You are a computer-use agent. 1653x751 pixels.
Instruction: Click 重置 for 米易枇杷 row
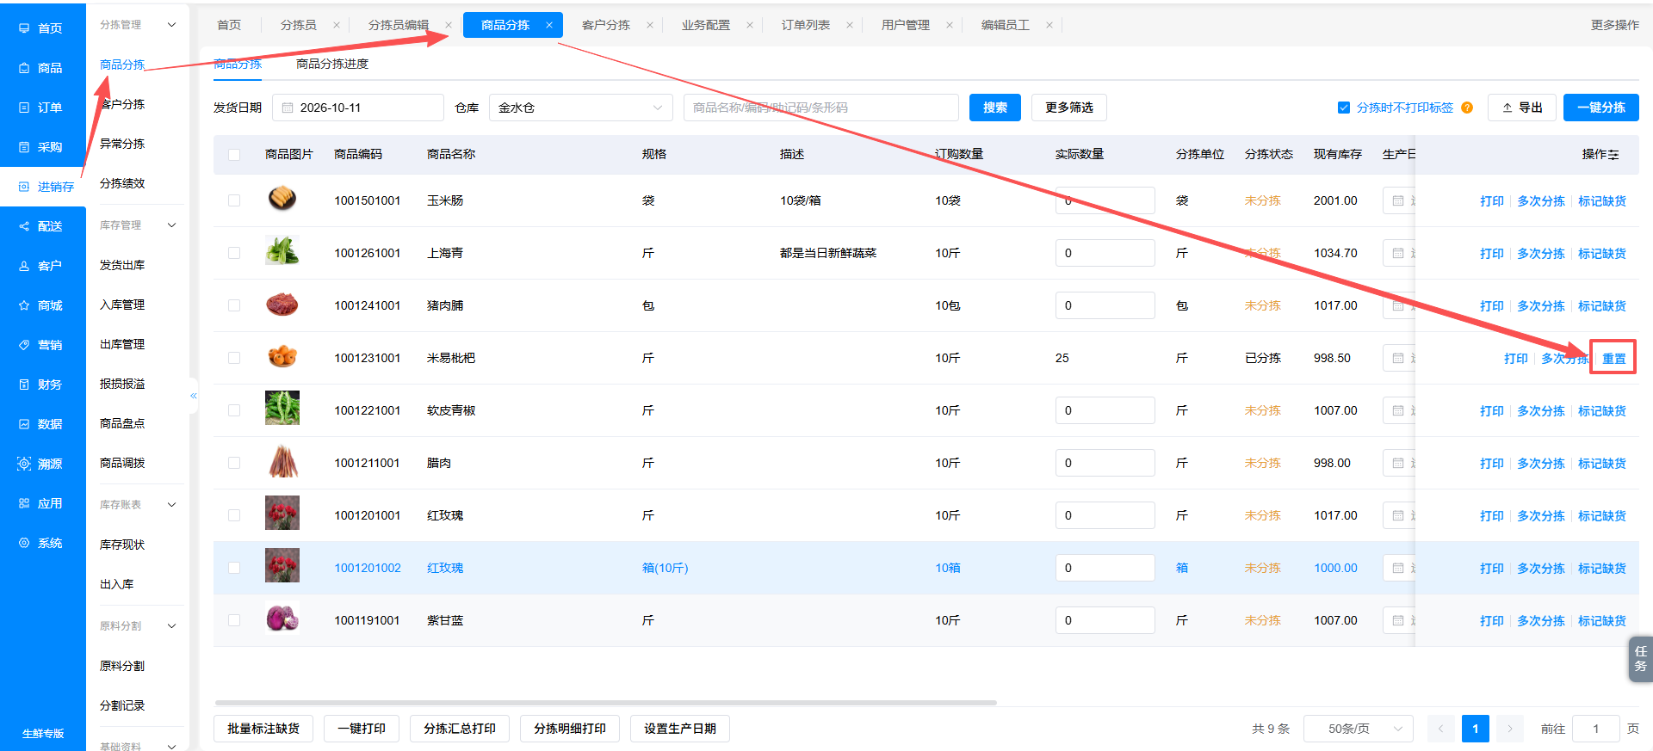(1614, 359)
